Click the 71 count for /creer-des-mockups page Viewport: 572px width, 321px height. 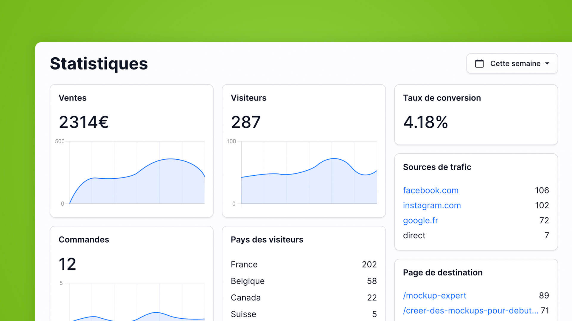545,311
